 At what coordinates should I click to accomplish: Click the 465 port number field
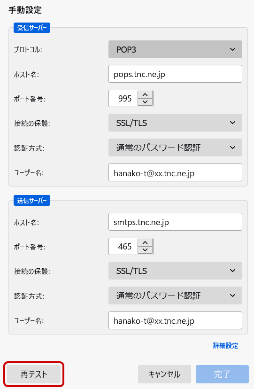123,247
